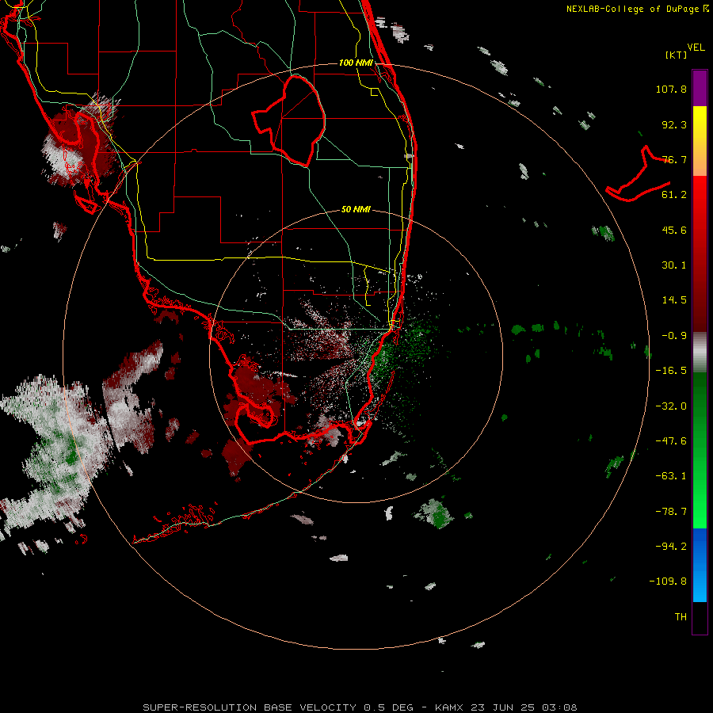Click the 61.2 velocity scale value
This screenshot has height=713, width=713.
pyautogui.click(x=674, y=195)
